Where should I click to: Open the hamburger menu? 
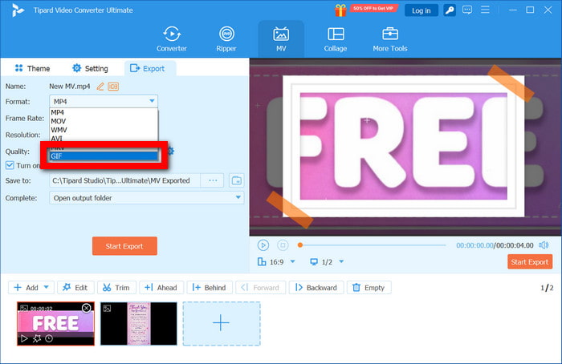(x=485, y=10)
